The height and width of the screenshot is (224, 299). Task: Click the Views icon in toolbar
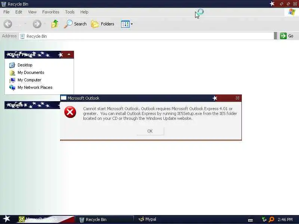coord(125,24)
